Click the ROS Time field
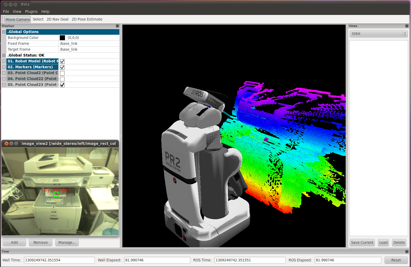Screen dimensions: 411x267 tap(250, 260)
